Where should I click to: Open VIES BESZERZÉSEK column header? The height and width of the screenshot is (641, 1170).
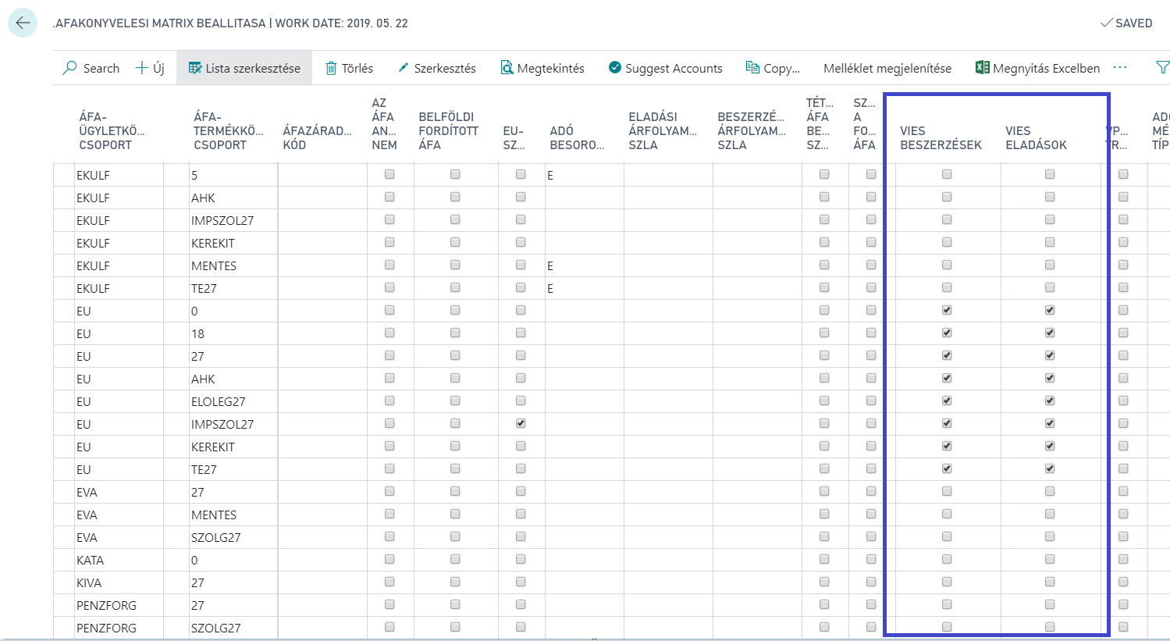tap(941, 137)
